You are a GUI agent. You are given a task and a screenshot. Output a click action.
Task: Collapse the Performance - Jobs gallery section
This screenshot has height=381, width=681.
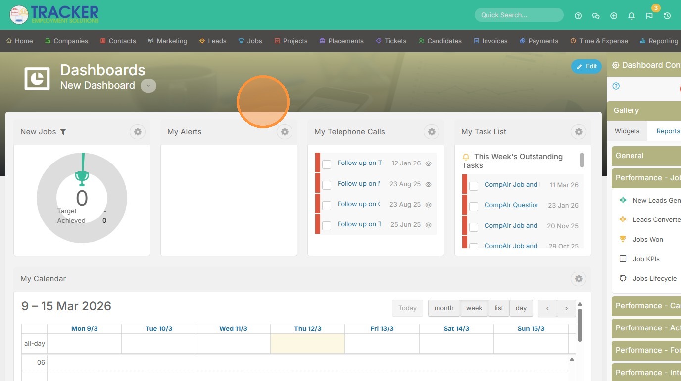pos(646,178)
